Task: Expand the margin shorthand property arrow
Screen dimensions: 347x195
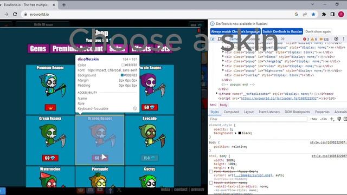Action: tap(229, 168)
